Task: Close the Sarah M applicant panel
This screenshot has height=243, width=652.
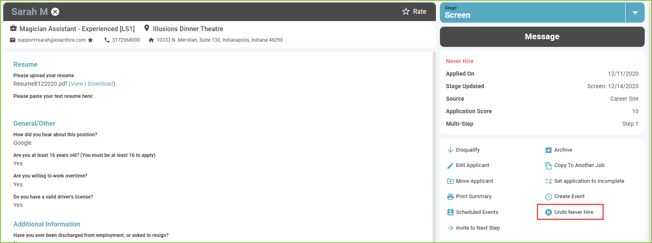Action: tap(55, 12)
